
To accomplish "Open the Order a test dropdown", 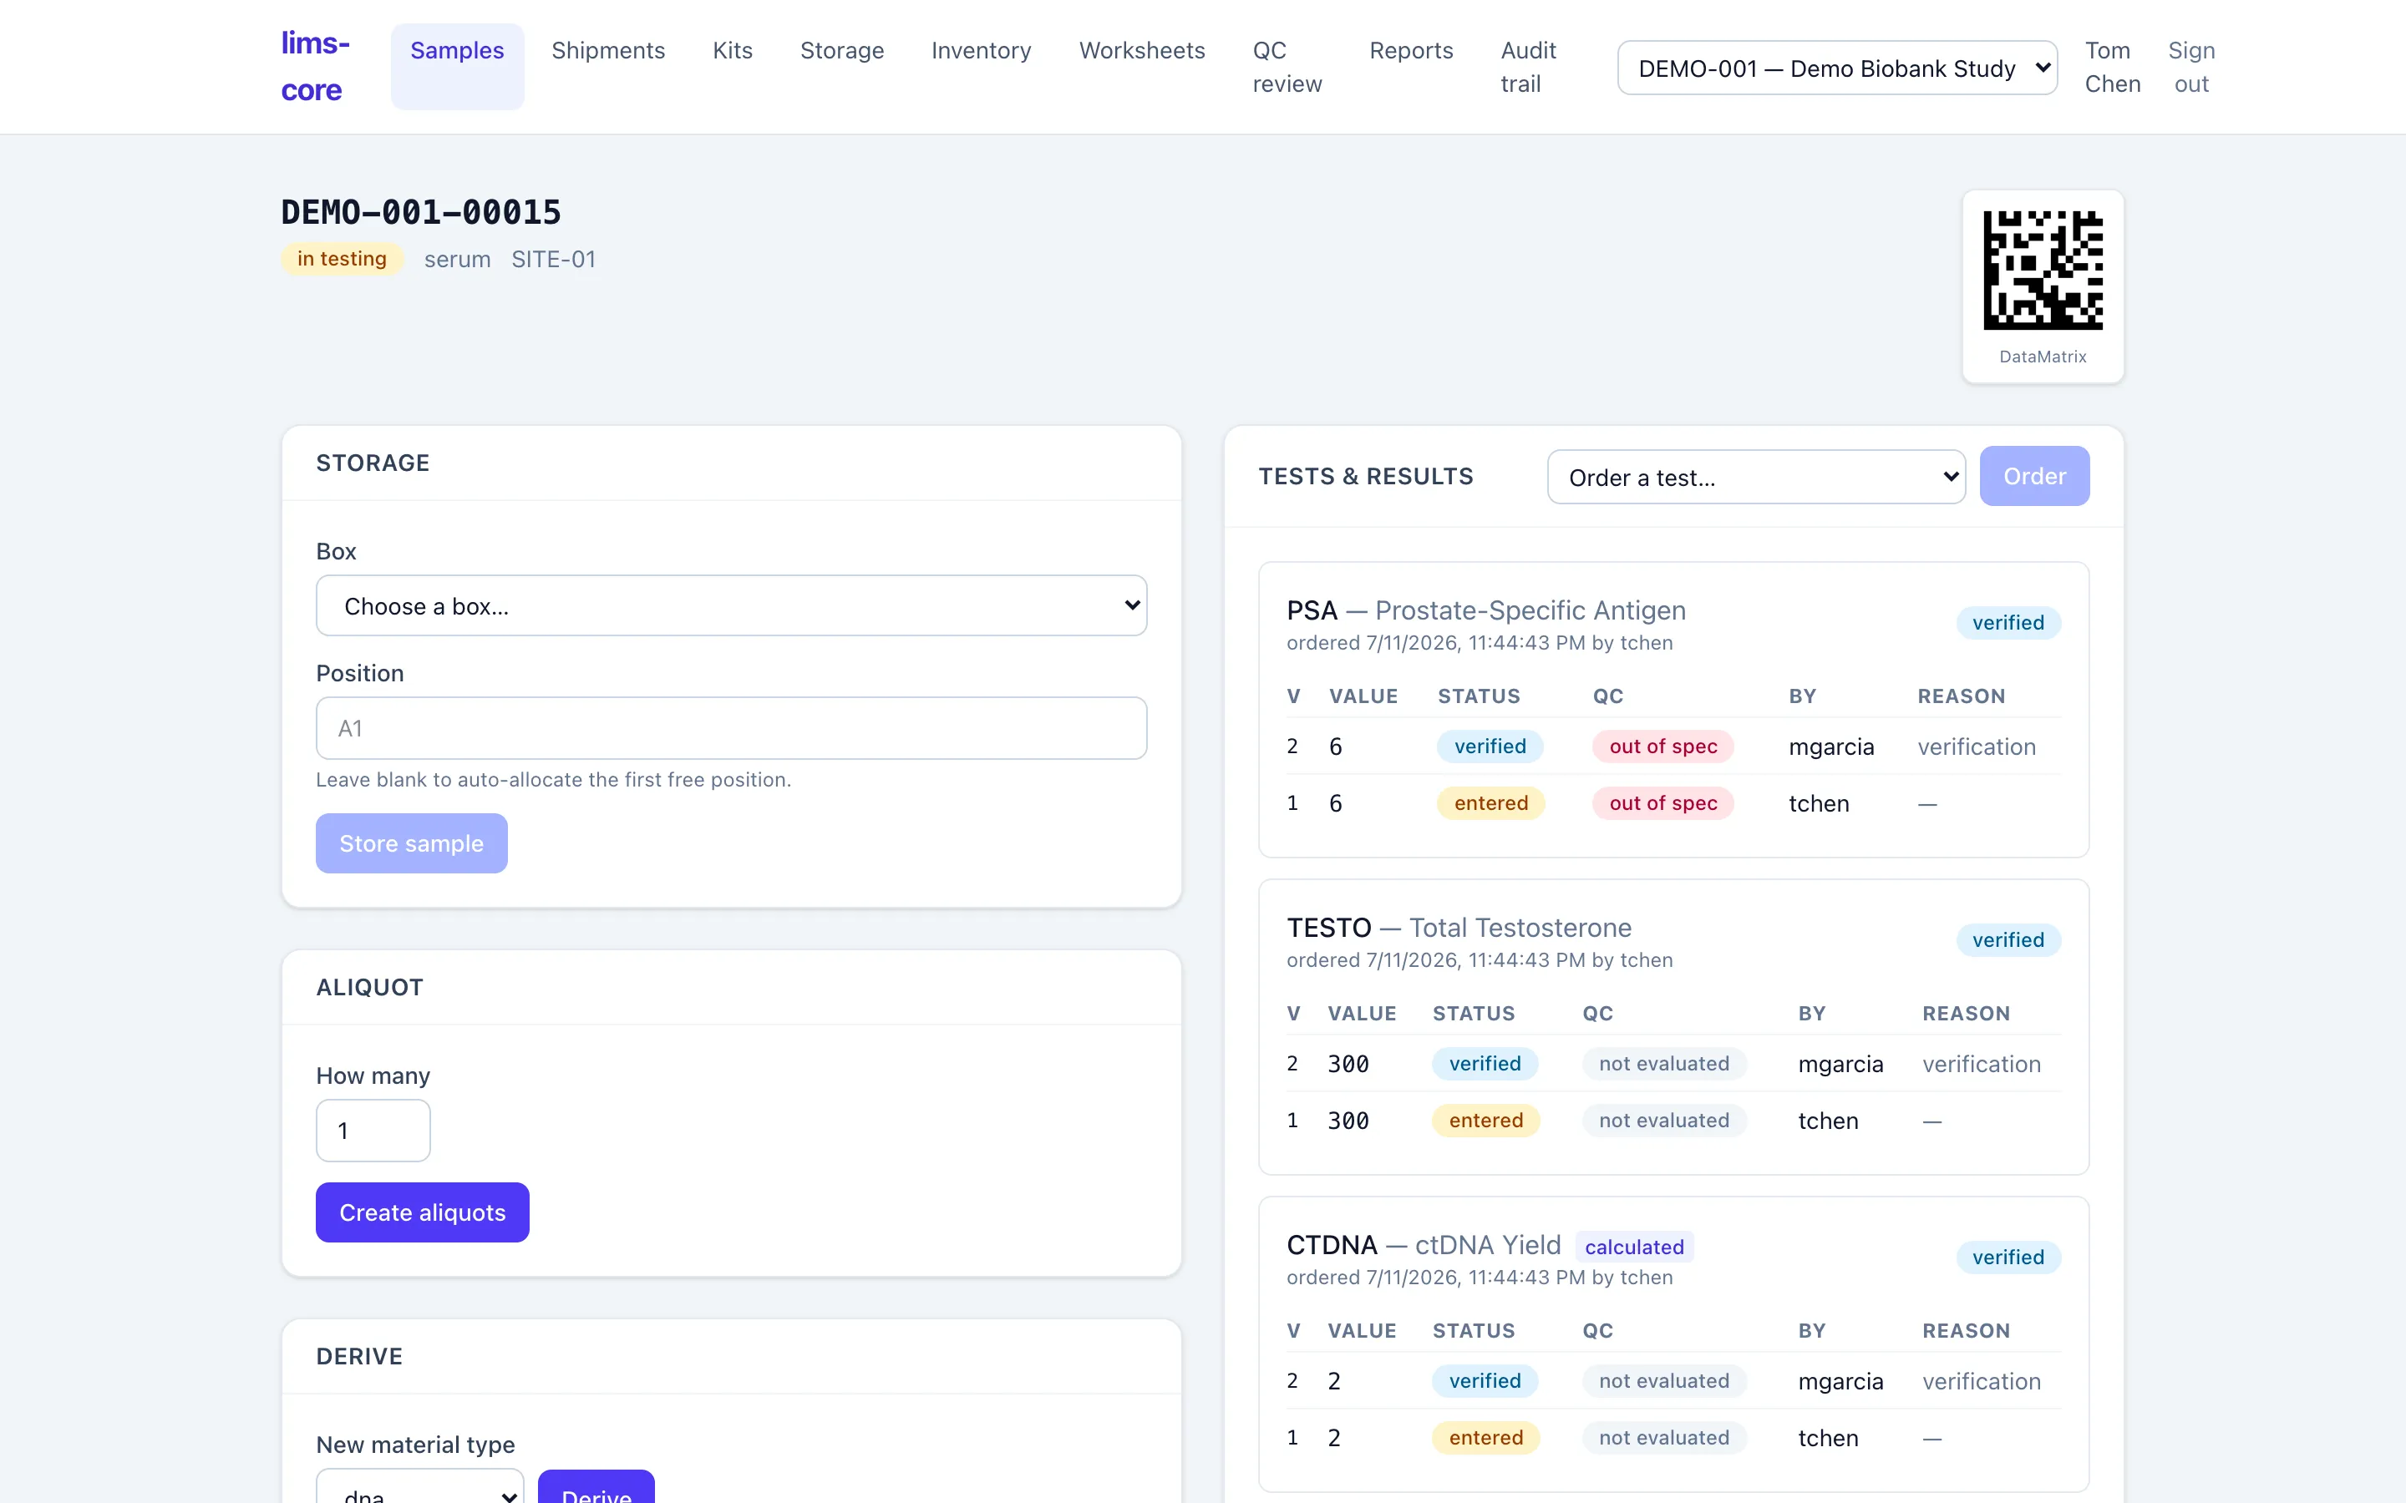I will click(1756, 477).
